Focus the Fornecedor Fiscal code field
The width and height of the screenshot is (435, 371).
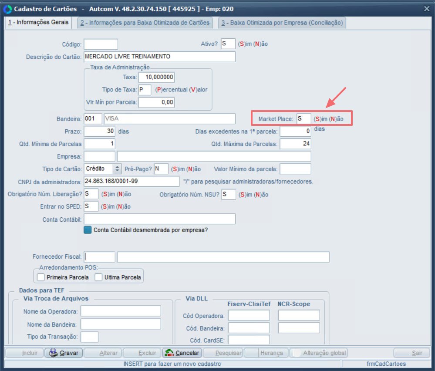point(100,257)
